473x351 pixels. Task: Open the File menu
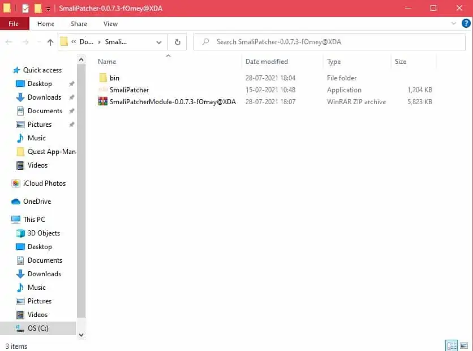click(x=14, y=24)
